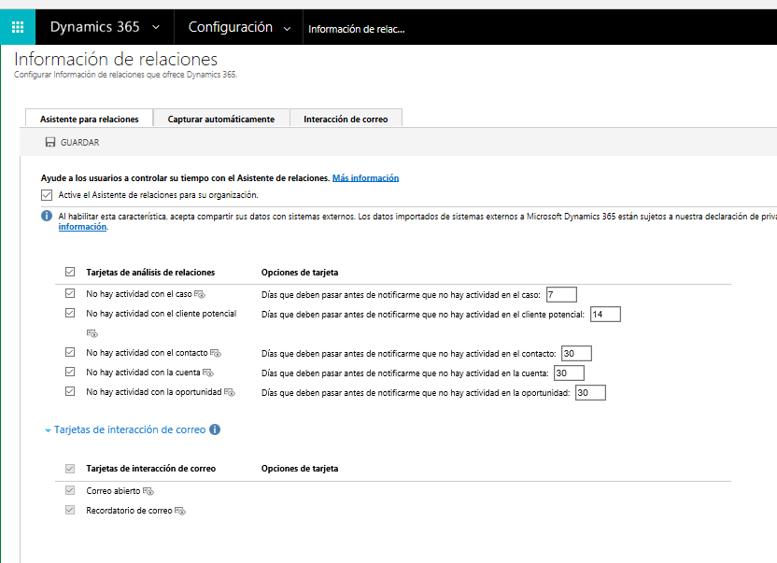Click preview icon next to Correo abierto

[148, 491]
